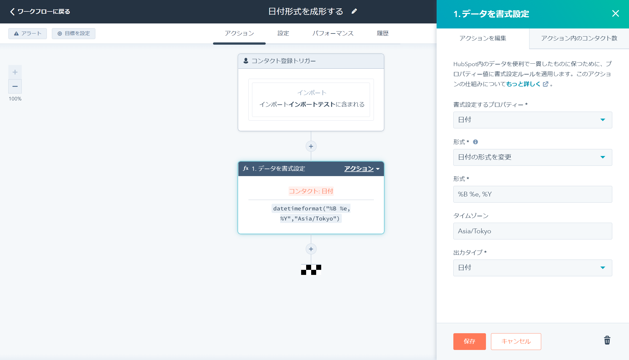
Task: Open the 出力タイプ dropdown
Action: pos(533,268)
